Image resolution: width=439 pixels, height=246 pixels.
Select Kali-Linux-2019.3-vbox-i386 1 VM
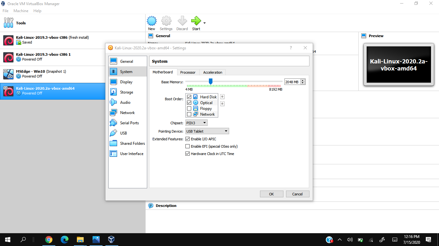[x=73, y=57]
